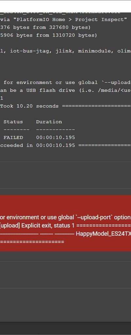Click the "HappyModel_ES24TX" environment name
Viewport: 131px width, 335px height.
point(103,233)
